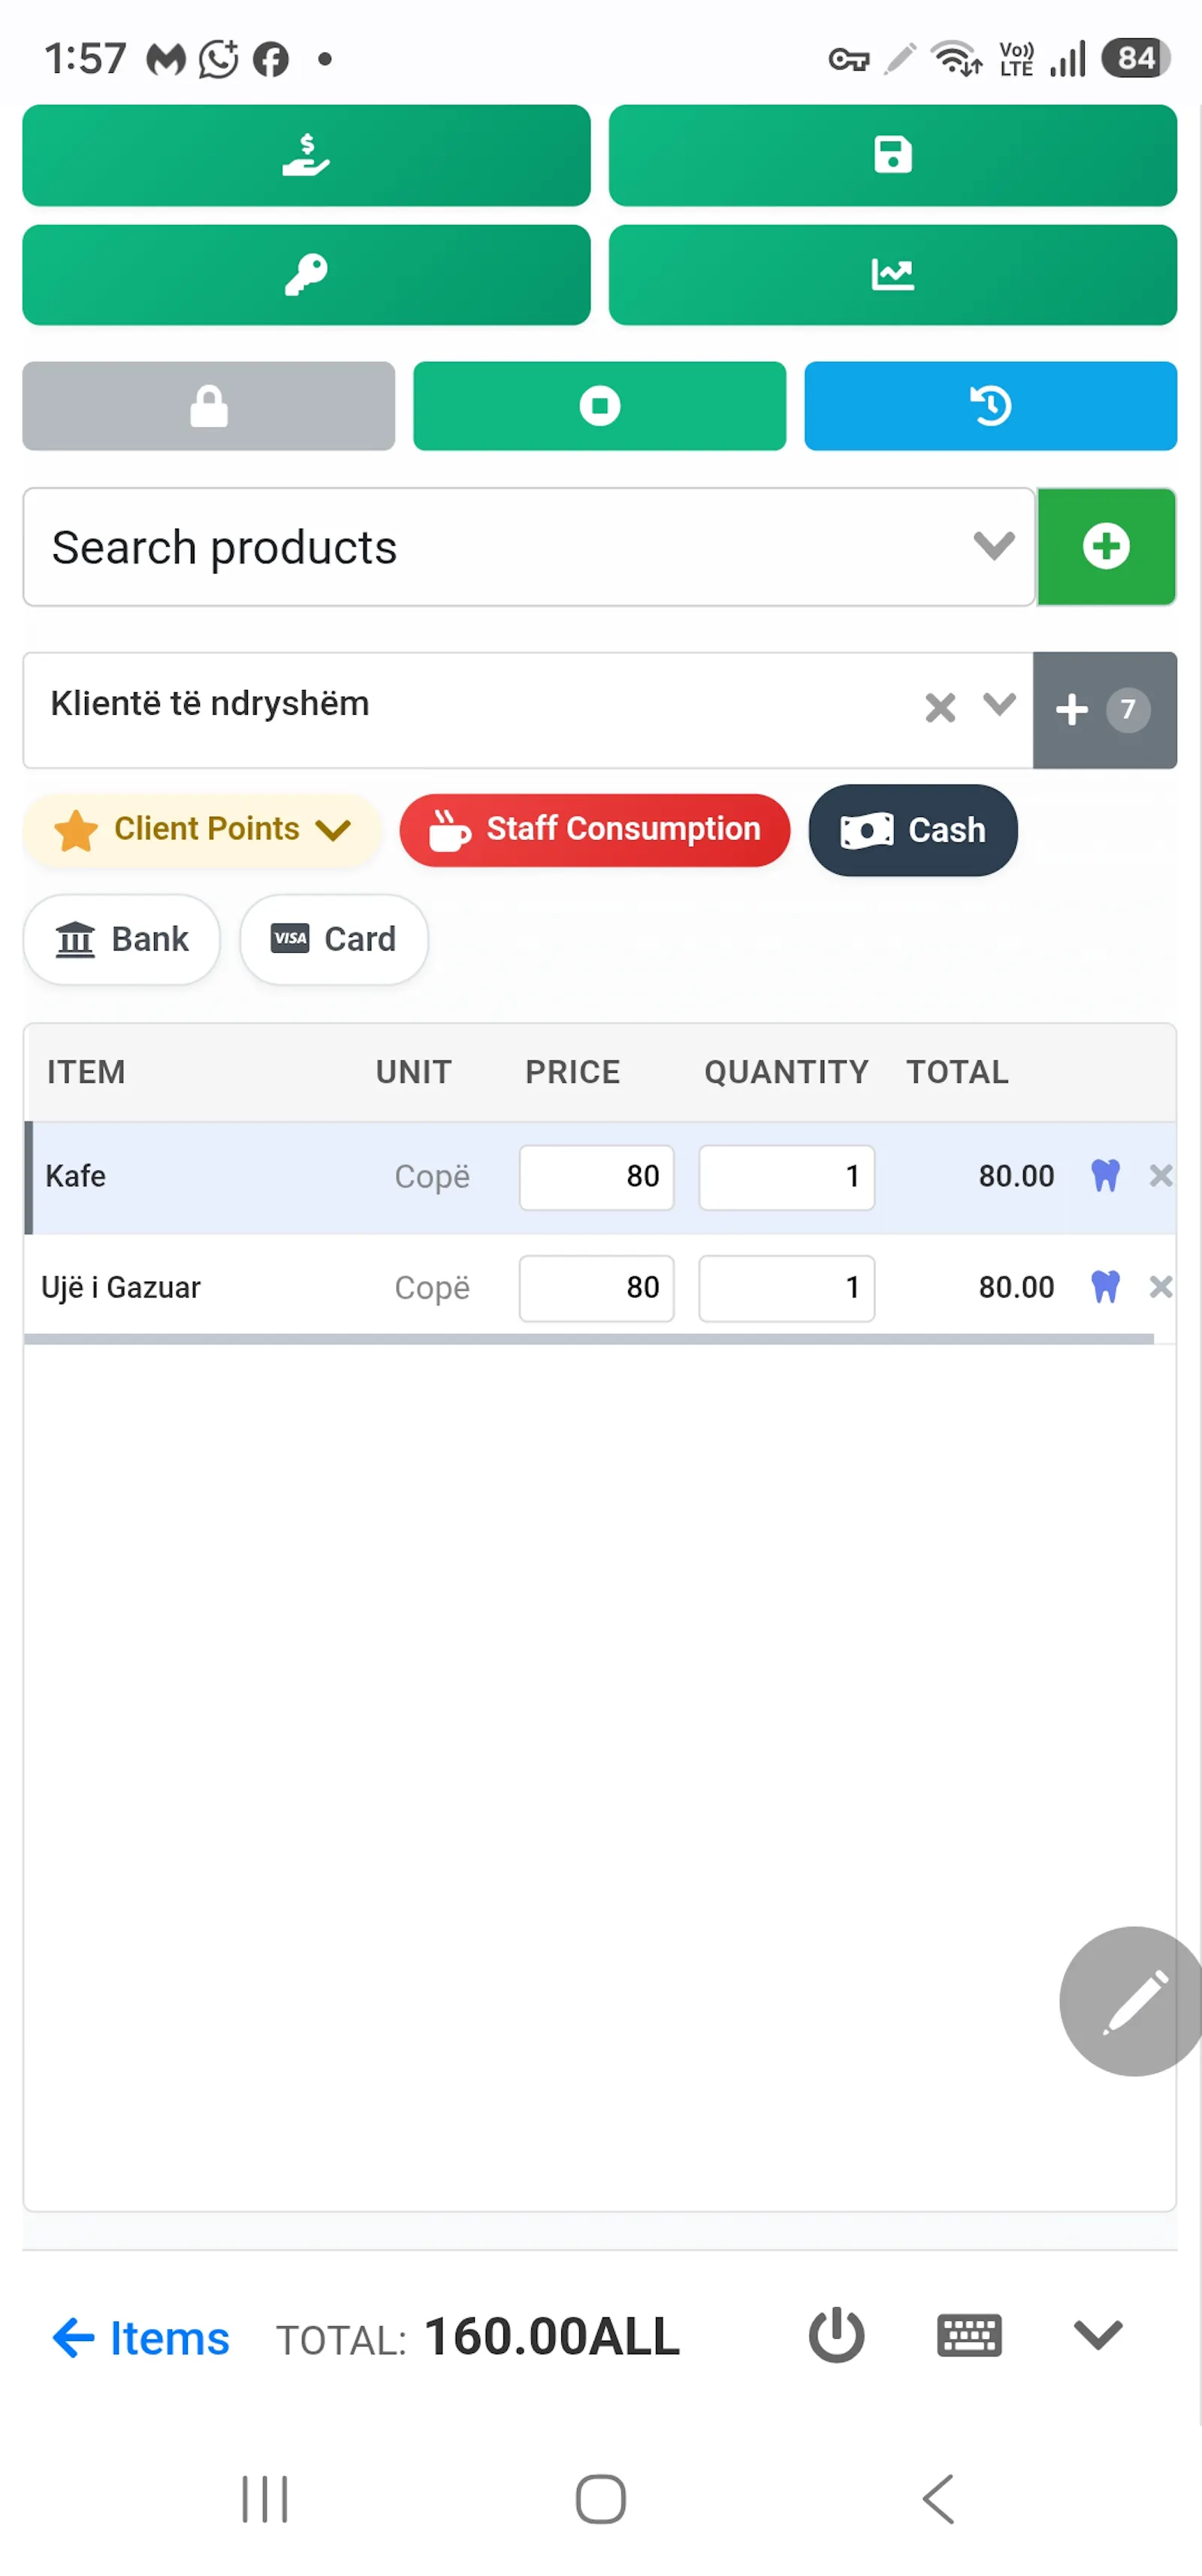Viewport: 1202px width, 2576px height.
Task: Open the Klientë të ndryshëm client dropdown arrow
Action: coord(999,705)
